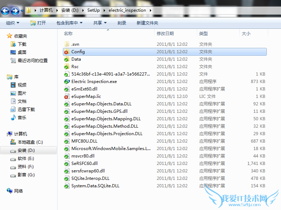Click the msvcr80.dll file icon
Image resolution: width=281 pixels, height=210 pixels.
(x=67, y=156)
